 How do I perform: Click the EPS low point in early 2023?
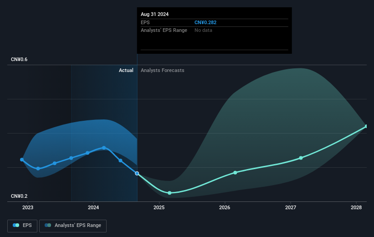coord(38,169)
